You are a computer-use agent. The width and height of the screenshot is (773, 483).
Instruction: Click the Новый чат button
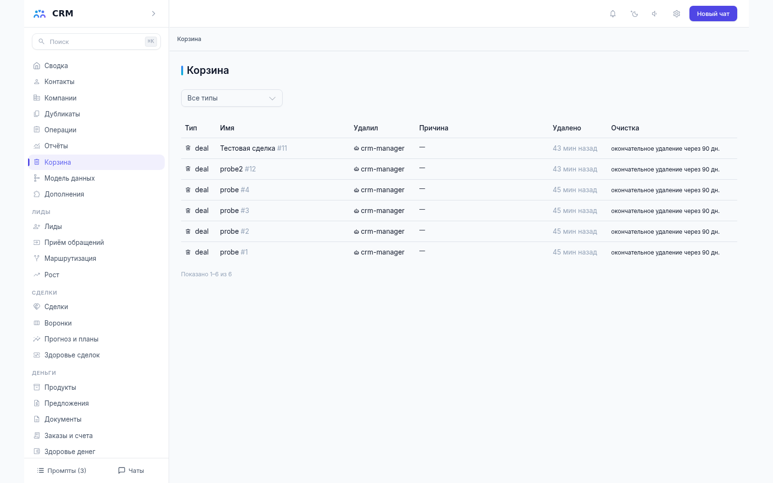pyautogui.click(x=713, y=14)
